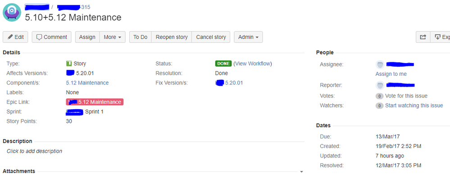
Task: Click Start watching this issue
Action: coord(414,106)
